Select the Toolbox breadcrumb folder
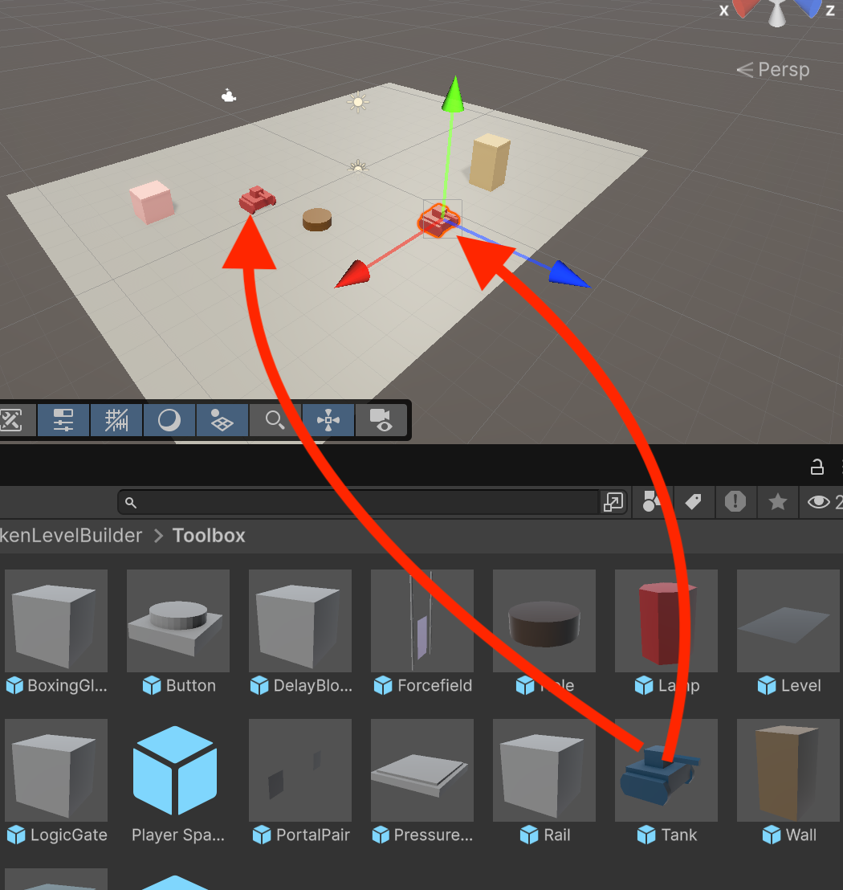Screen dimensions: 843x890 click(209, 536)
